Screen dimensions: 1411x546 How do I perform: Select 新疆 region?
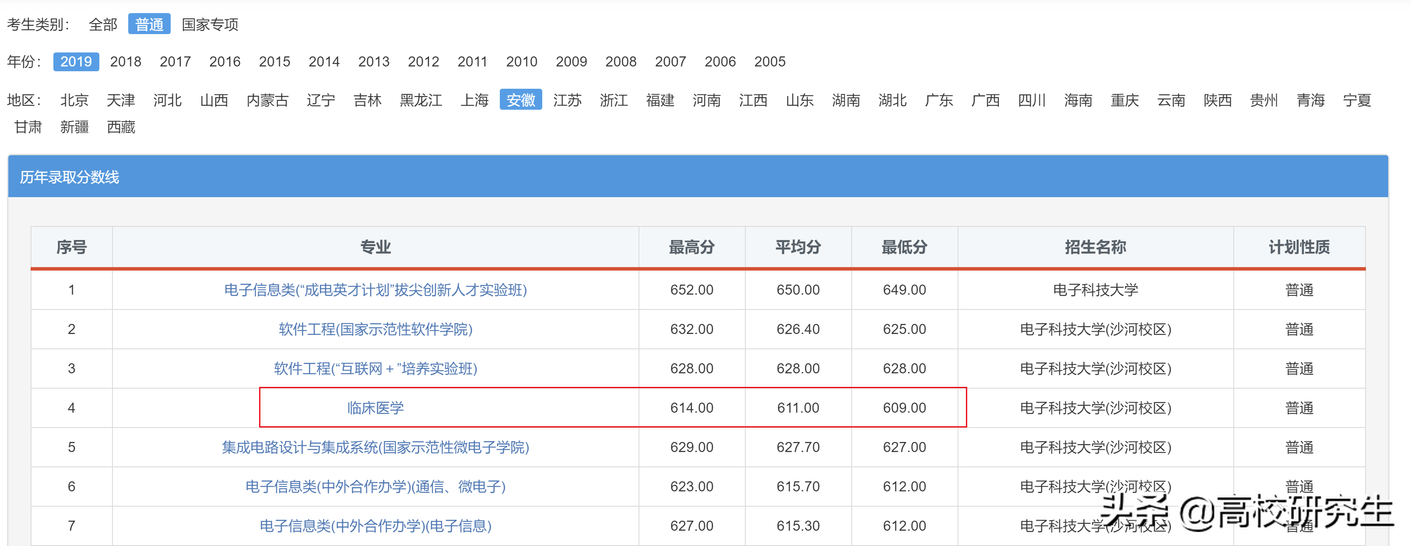75,127
